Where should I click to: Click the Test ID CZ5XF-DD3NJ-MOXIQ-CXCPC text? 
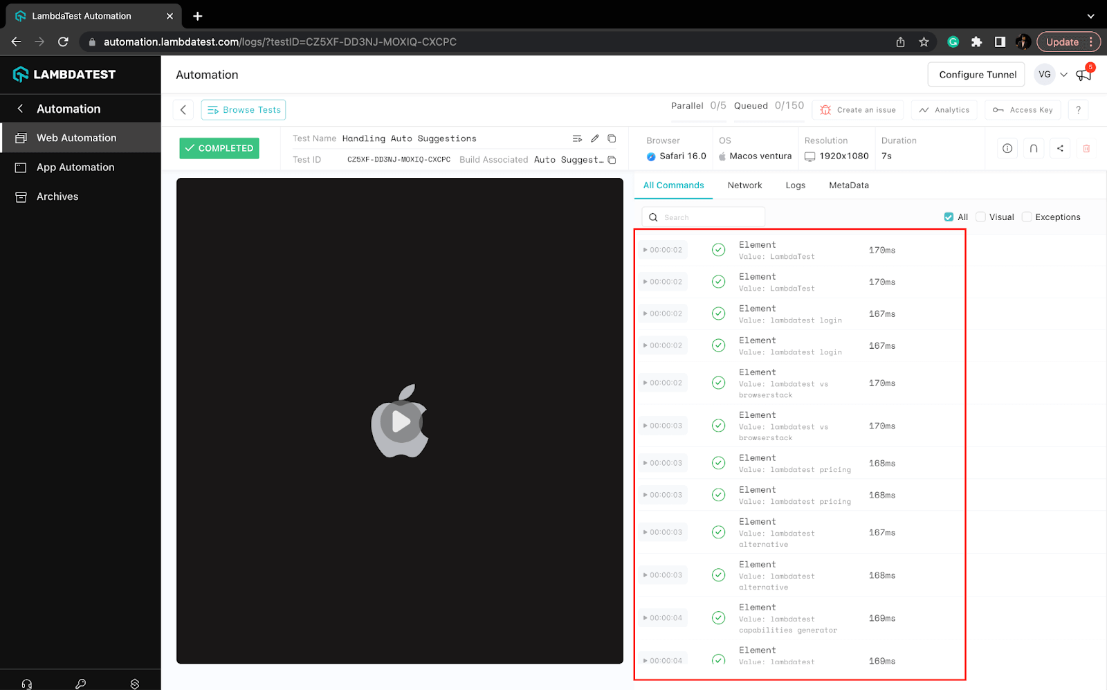(399, 160)
